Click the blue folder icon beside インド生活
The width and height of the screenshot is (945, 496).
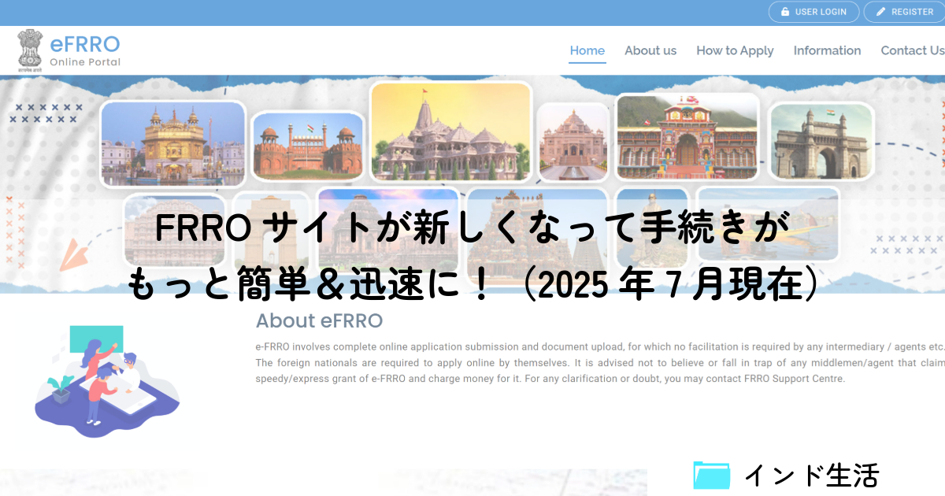click(712, 475)
